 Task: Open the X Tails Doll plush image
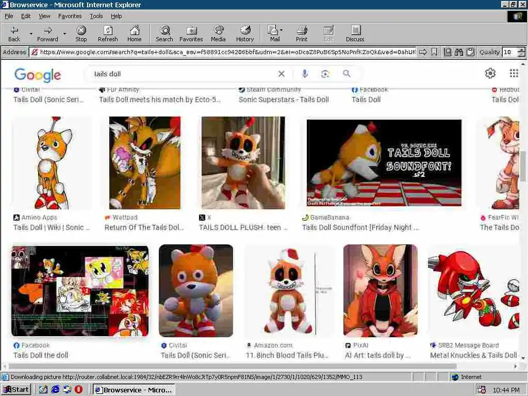tap(243, 163)
